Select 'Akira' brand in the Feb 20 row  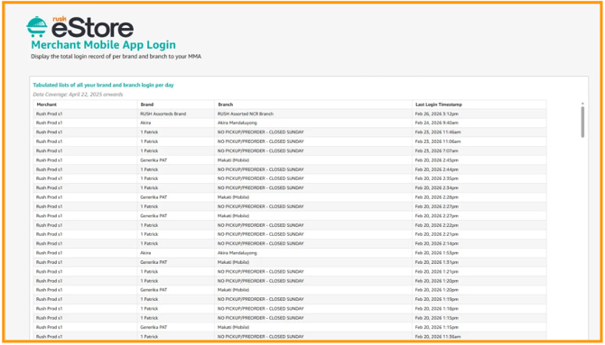[145, 253]
